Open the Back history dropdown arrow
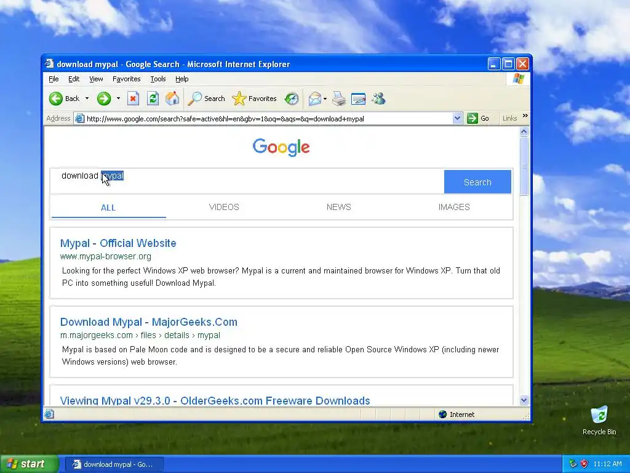The height and width of the screenshot is (473, 630). coord(87,99)
